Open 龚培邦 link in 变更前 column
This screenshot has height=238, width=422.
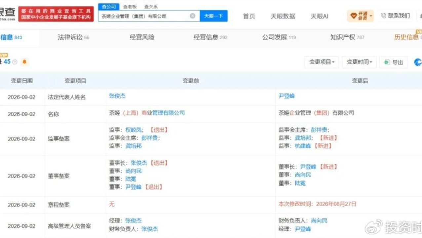click(134, 146)
